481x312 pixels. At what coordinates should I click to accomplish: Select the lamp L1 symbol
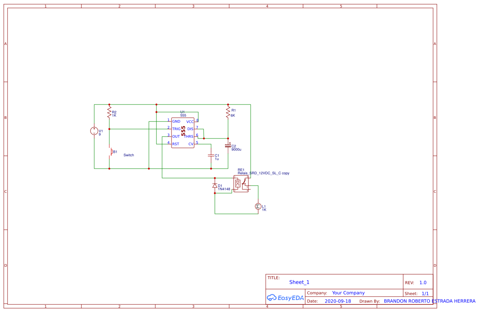[258, 207]
